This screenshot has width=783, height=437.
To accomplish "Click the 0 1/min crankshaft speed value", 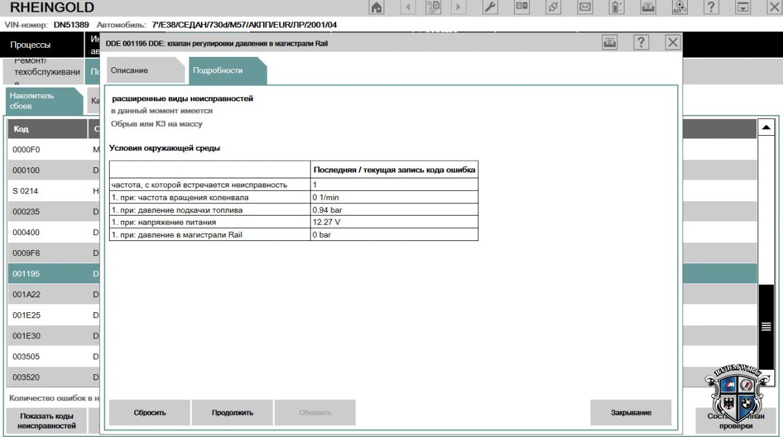I will tap(326, 197).
